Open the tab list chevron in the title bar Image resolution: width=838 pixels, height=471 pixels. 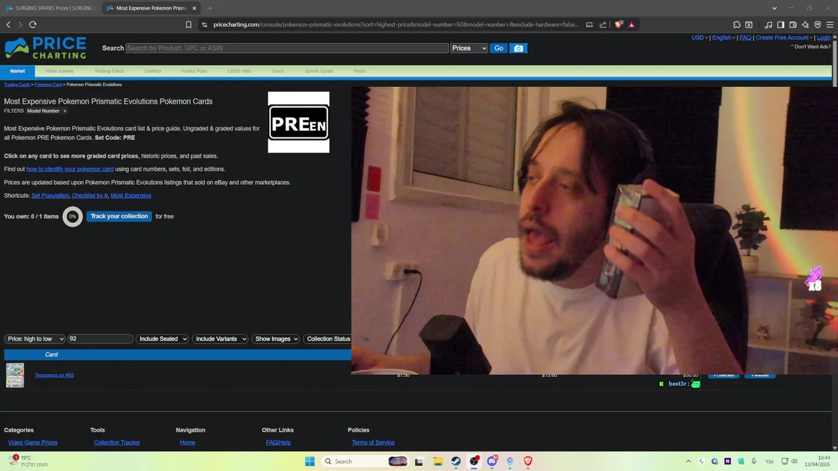coord(774,8)
